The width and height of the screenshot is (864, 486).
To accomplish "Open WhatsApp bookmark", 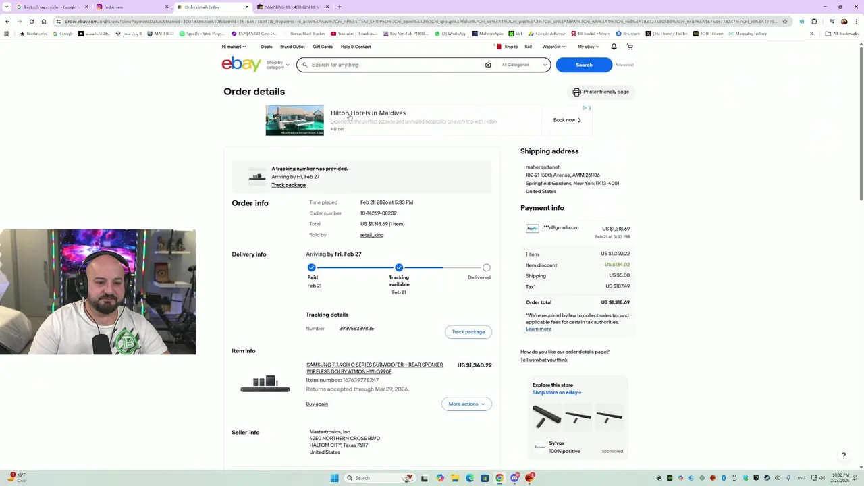I will tap(450, 34).
